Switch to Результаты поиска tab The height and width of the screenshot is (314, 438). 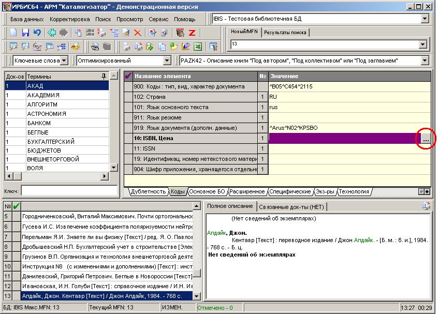(x=285, y=33)
